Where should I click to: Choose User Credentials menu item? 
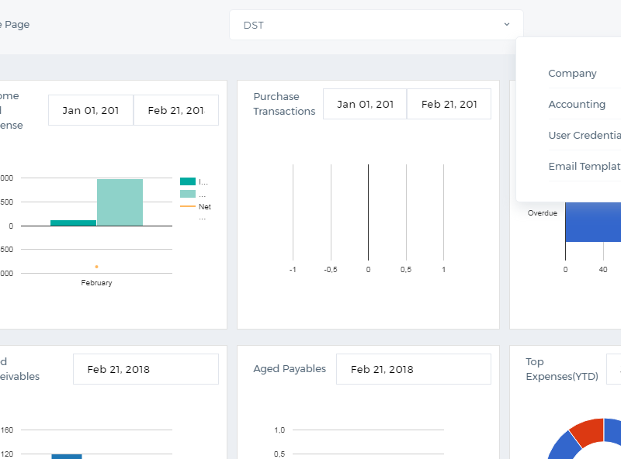585,136
